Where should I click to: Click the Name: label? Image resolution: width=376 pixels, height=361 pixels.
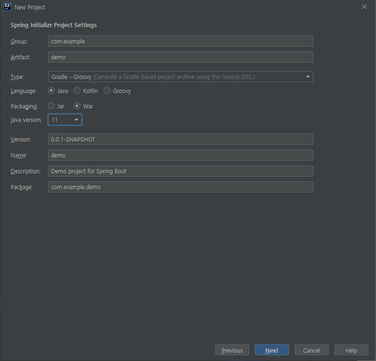click(x=19, y=156)
